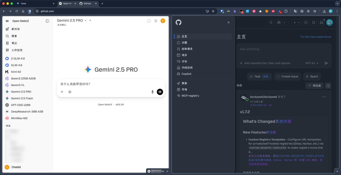Open the GitHub issues circle icon
The width and height of the screenshot is (341, 175).
click(x=306, y=22)
